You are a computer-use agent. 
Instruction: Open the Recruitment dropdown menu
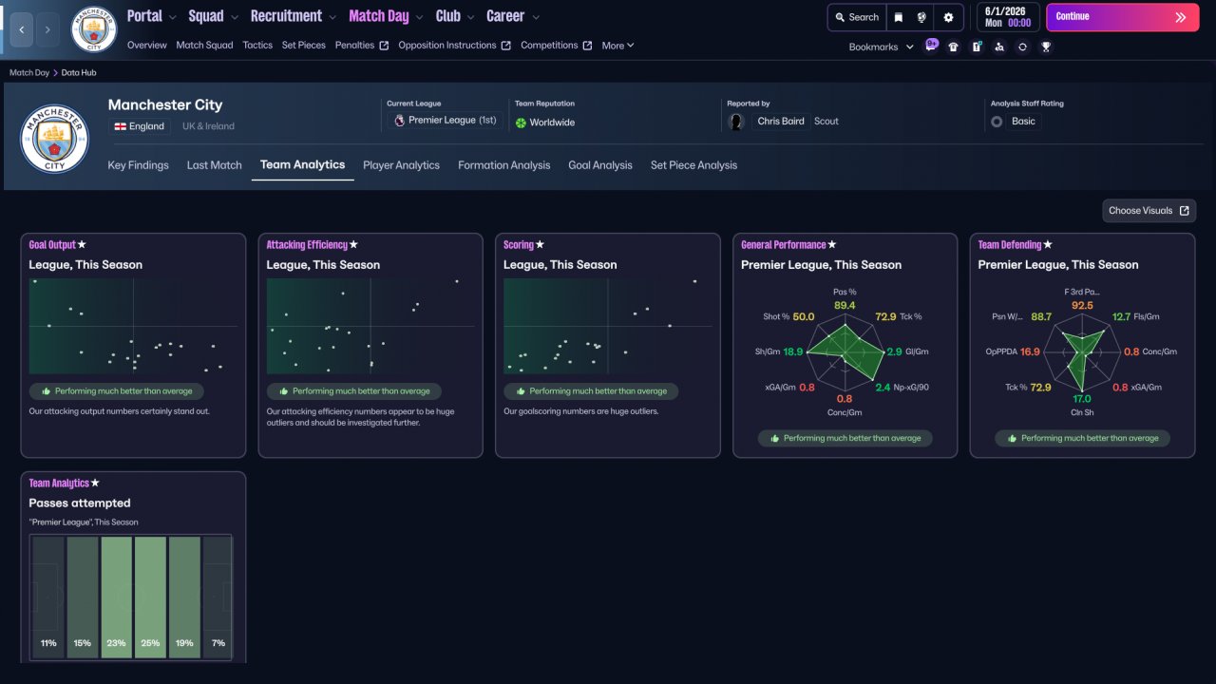click(x=293, y=16)
